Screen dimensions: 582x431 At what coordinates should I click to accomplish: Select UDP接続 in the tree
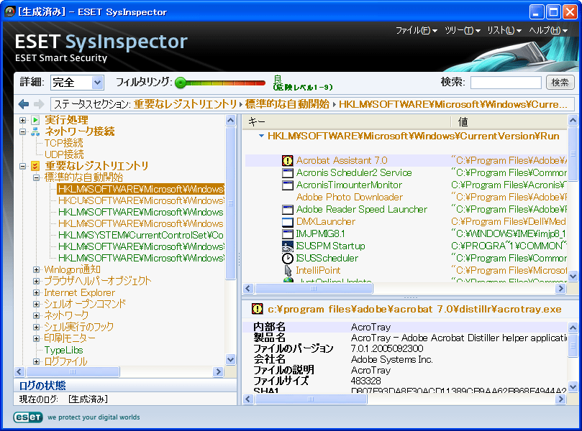pos(64,154)
